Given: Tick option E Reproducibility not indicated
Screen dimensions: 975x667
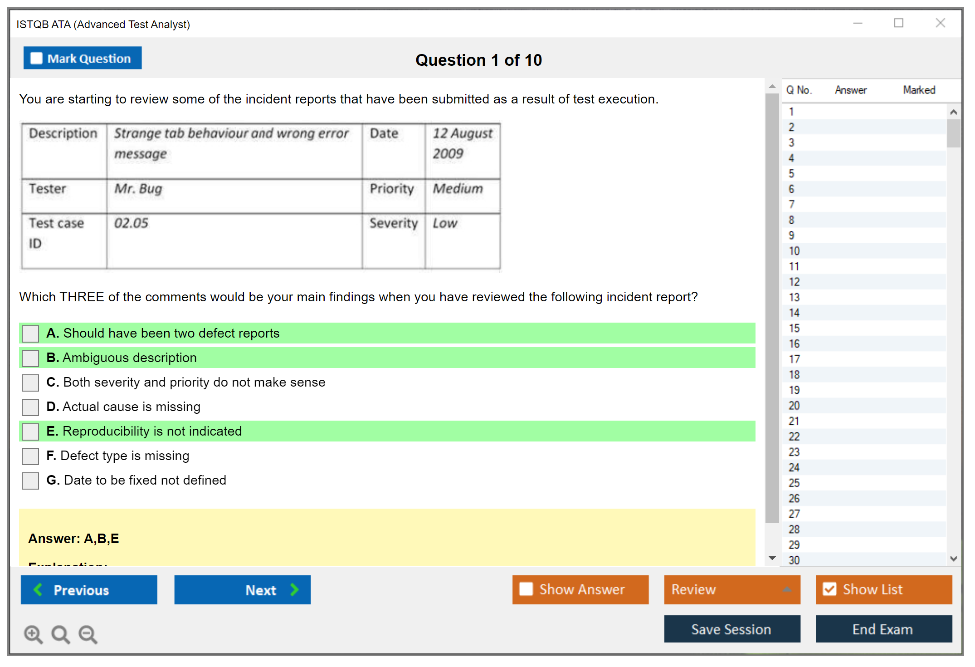Looking at the screenshot, I should [30, 432].
